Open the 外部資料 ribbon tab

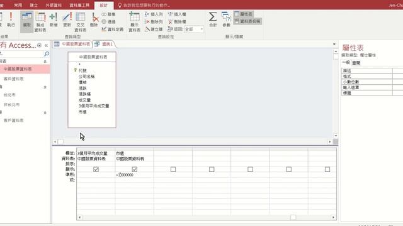click(x=54, y=5)
